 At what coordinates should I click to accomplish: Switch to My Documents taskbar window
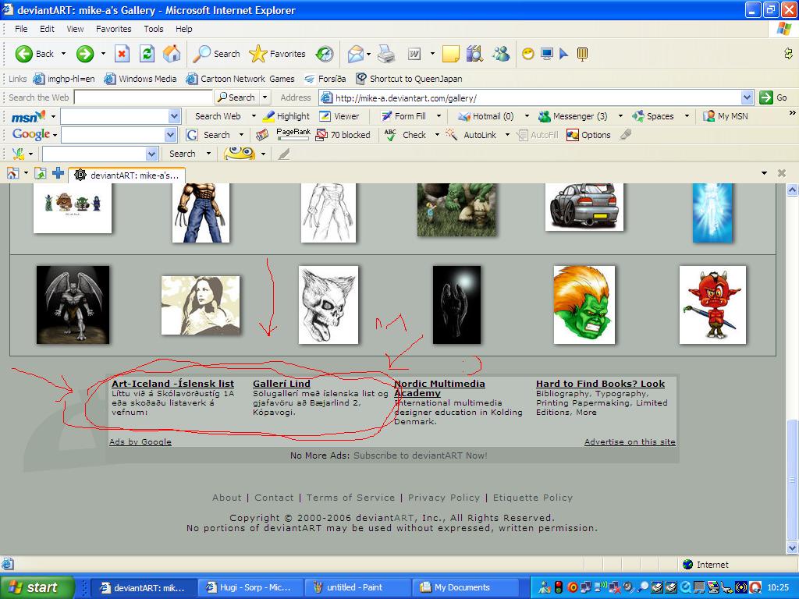tap(464, 587)
